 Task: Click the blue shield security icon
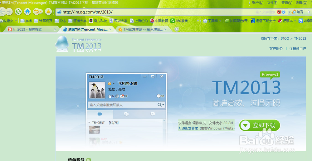click(x=284, y=12)
